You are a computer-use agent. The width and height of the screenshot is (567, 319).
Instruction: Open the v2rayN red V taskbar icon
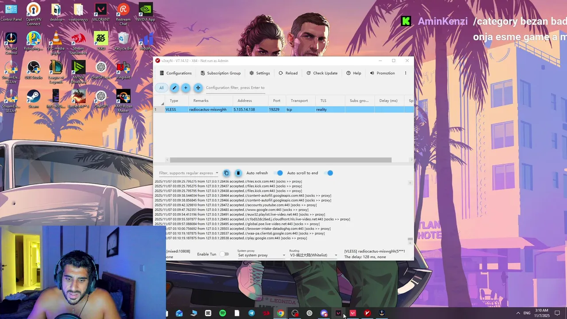pos(367,313)
